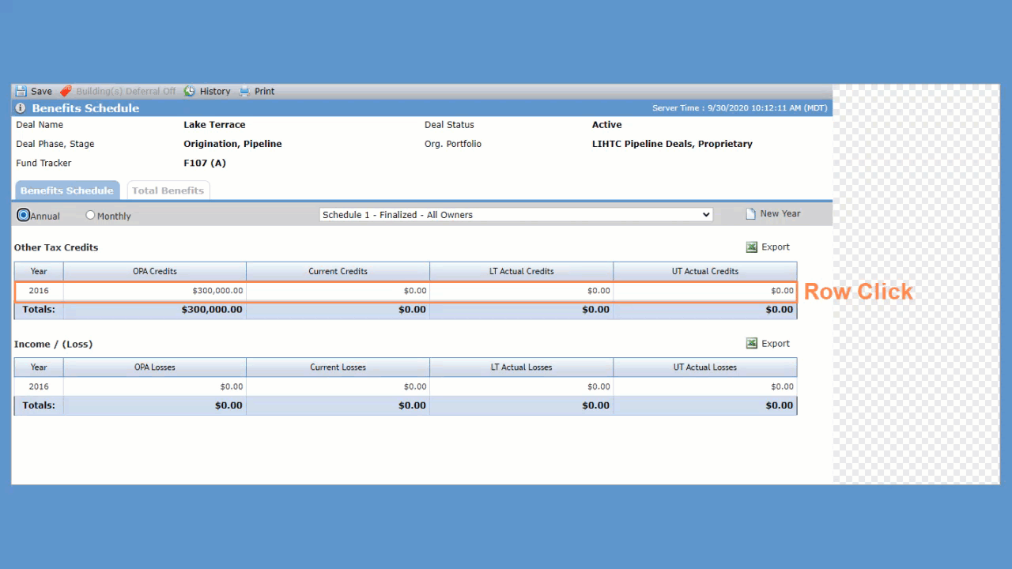This screenshot has width=1012, height=569.
Task: Click the Building(s) Deferral Off tag icon
Action: (x=66, y=91)
